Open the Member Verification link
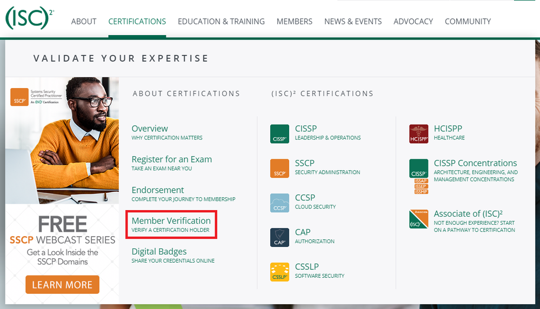Screen dimensions: 540x309 (171, 221)
